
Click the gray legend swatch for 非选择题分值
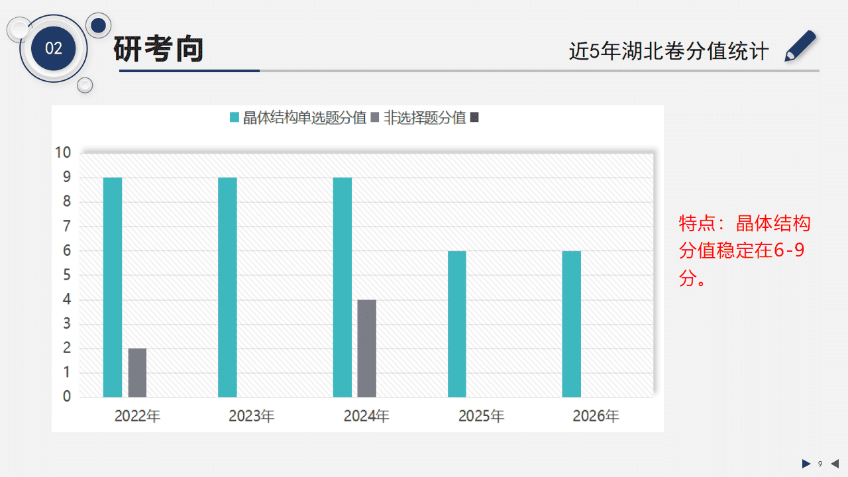pos(375,118)
